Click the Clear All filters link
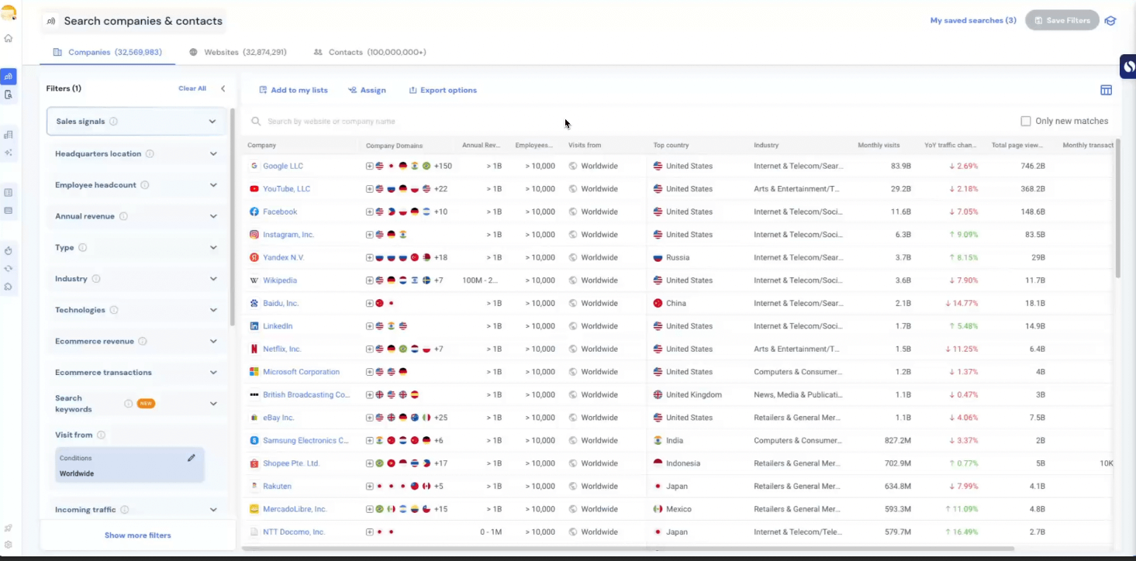1136x561 pixels. (x=192, y=88)
